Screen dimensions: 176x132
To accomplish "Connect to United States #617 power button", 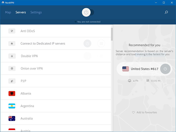I will (x=165, y=69).
